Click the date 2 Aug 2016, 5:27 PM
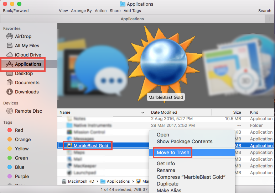 (x=172, y=119)
